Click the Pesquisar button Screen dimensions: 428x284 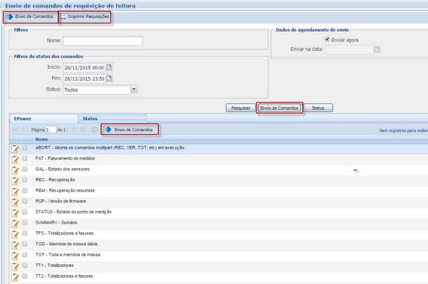click(240, 108)
